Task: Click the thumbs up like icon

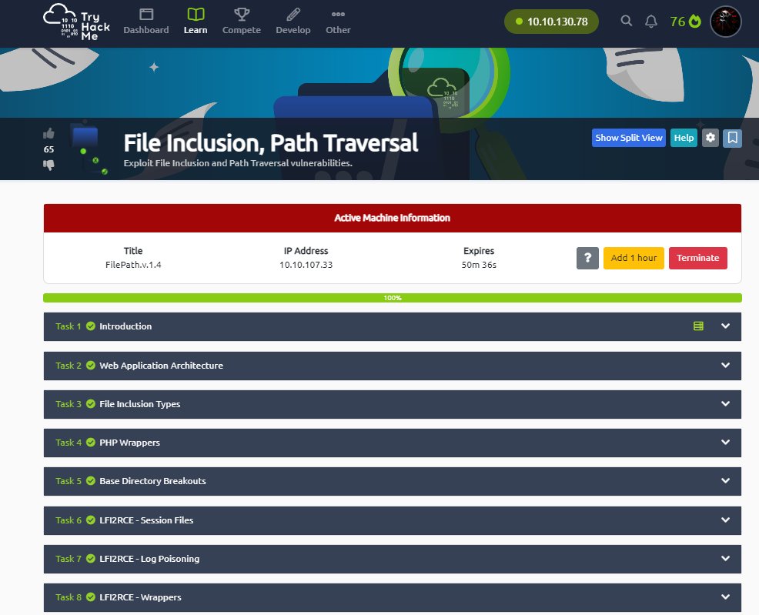Action: (48, 134)
